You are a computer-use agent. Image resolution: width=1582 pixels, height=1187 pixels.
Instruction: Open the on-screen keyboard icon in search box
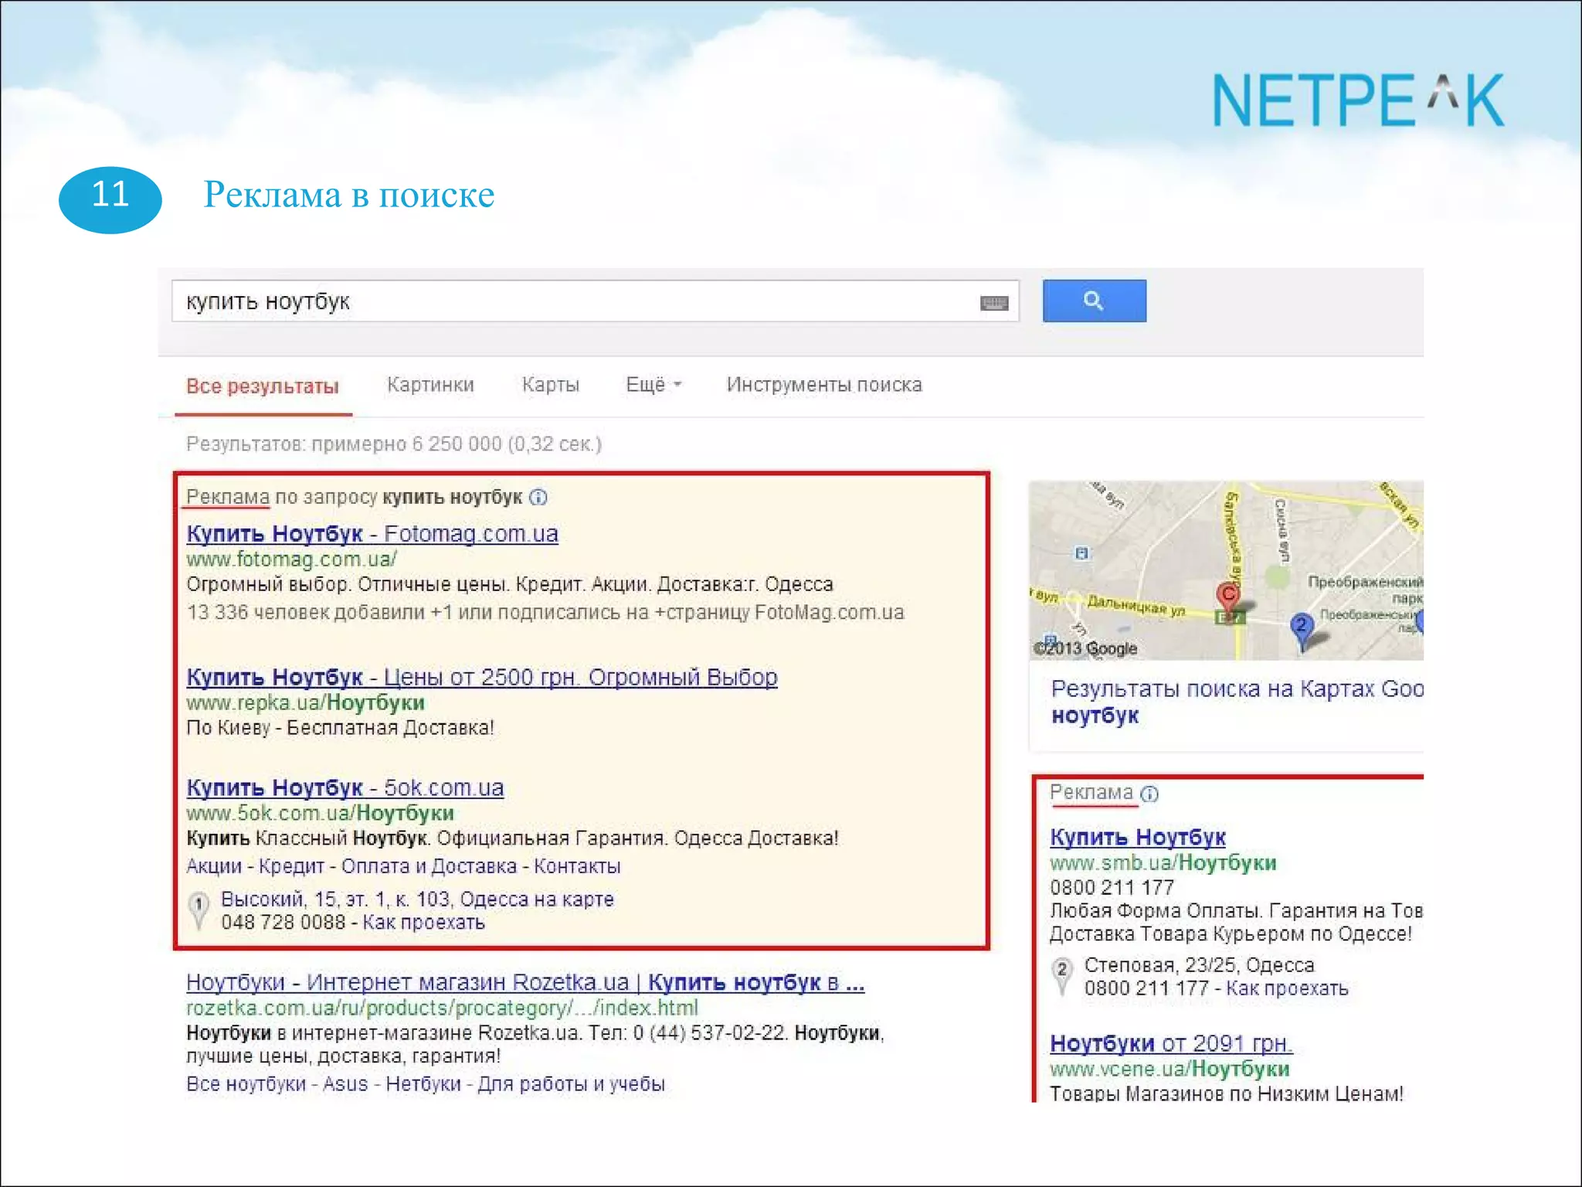[993, 303]
